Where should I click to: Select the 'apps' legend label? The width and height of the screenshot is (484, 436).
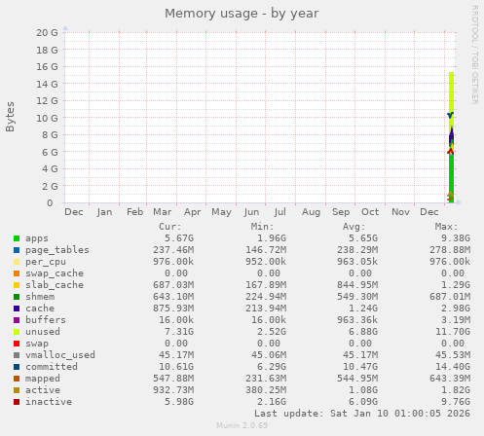click(x=37, y=238)
